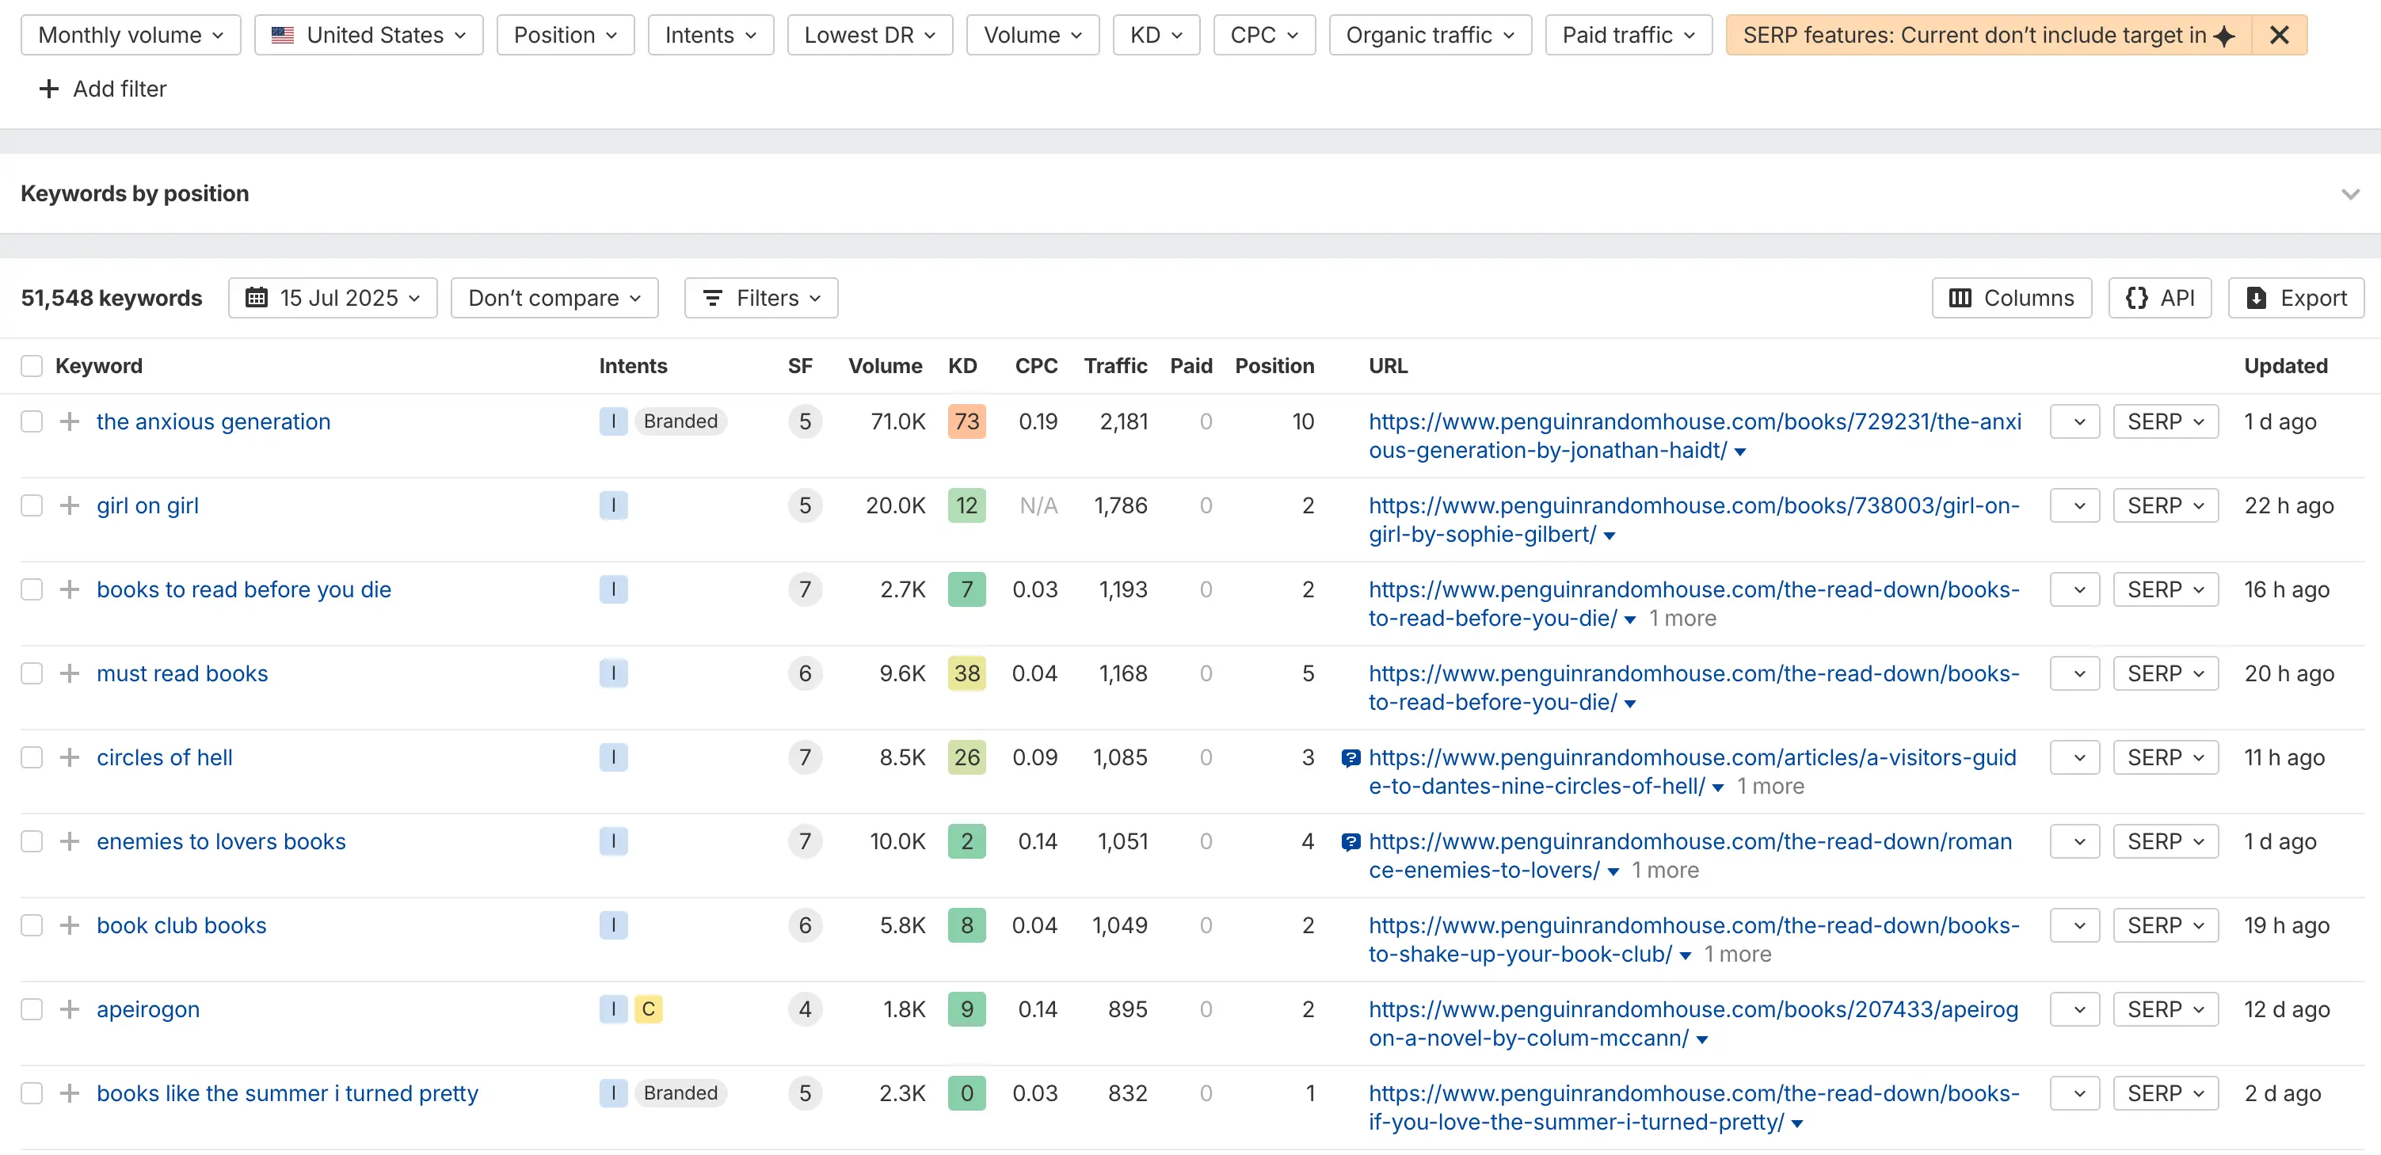This screenshot has width=2381, height=1155.
Task: Click the SF badge 4 for 'apeirogon'
Action: click(x=805, y=1010)
